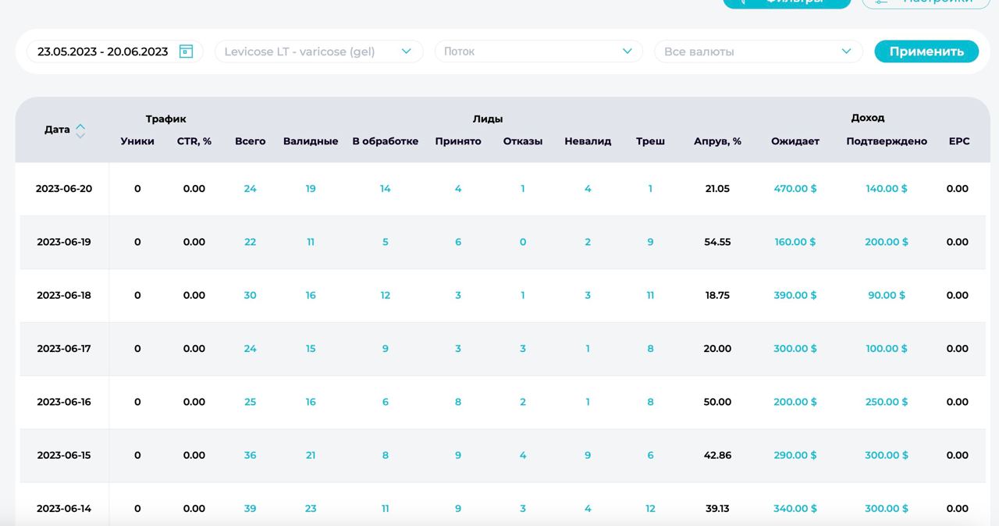The height and width of the screenshot is (526, 999).
Task: Click the Валидные column header
Action: [311, 141]
